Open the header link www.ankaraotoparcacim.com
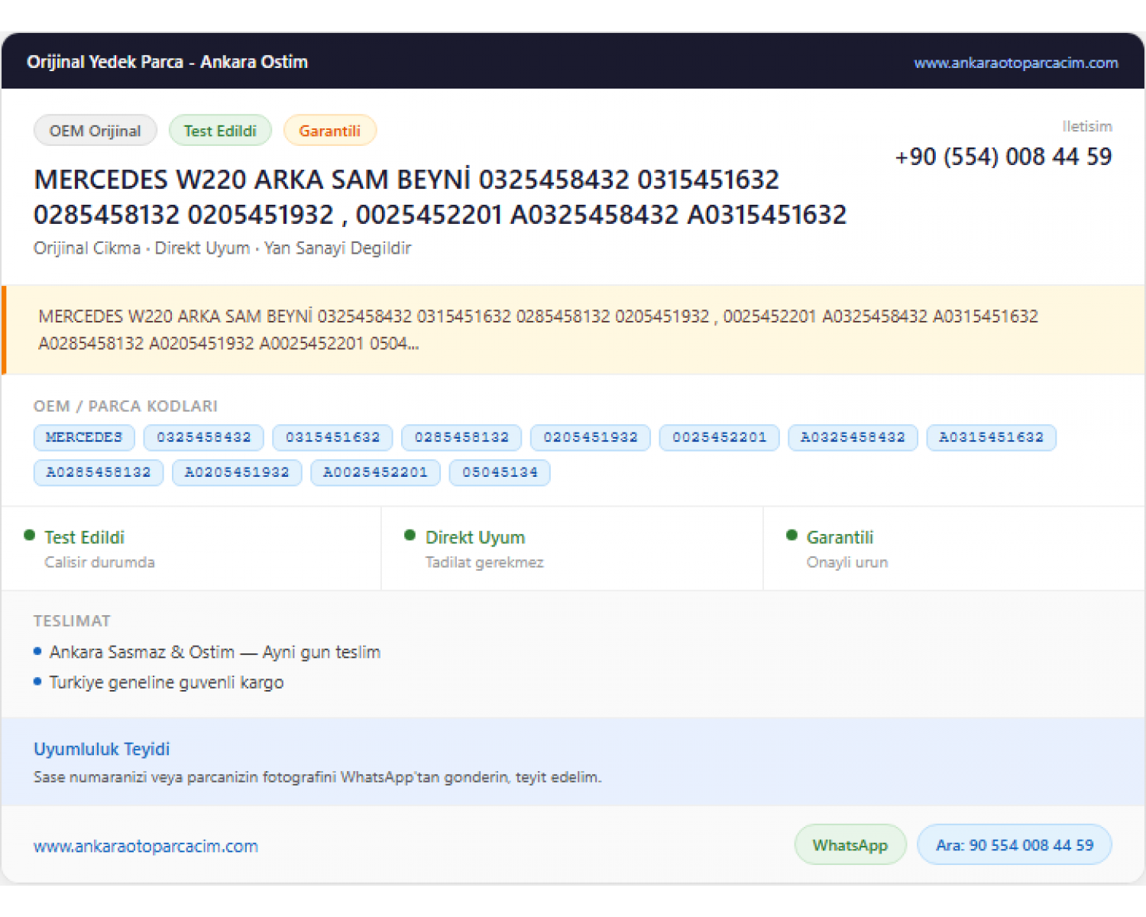 click(1016, 63)
